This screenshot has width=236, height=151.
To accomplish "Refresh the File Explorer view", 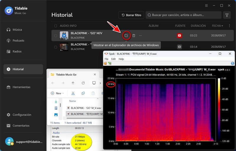I will coord(83,83).
